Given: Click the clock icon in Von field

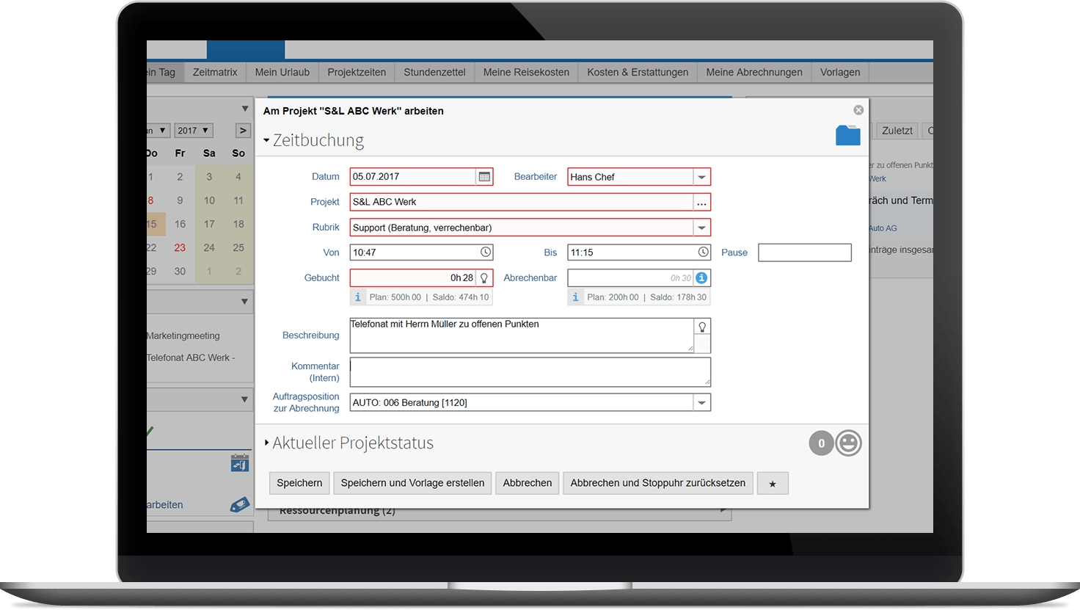Looking at the screenshot, I should [x=485, y=253].
